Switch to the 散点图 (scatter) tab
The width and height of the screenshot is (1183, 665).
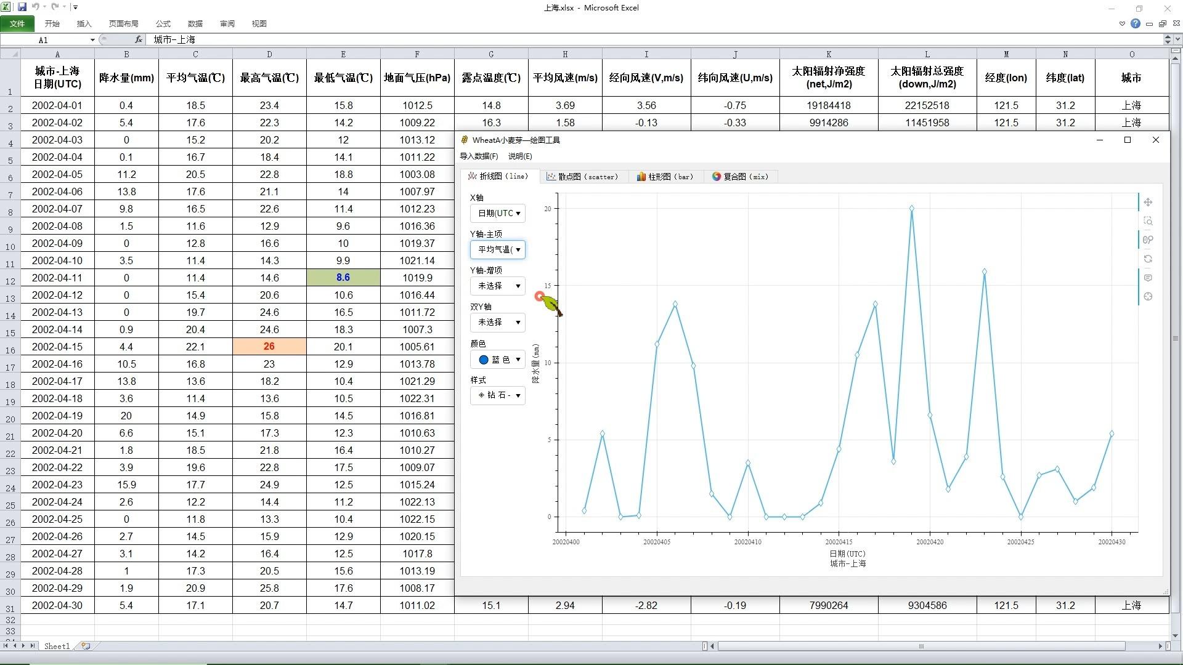(582, 177)
